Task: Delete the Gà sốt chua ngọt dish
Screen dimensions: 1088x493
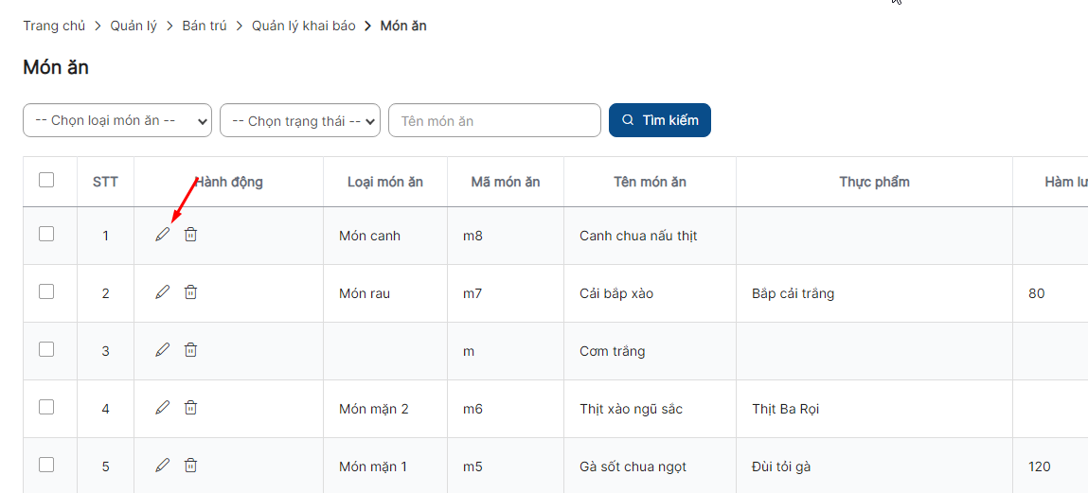Action: pyautogui.click(x=190, y=466)
